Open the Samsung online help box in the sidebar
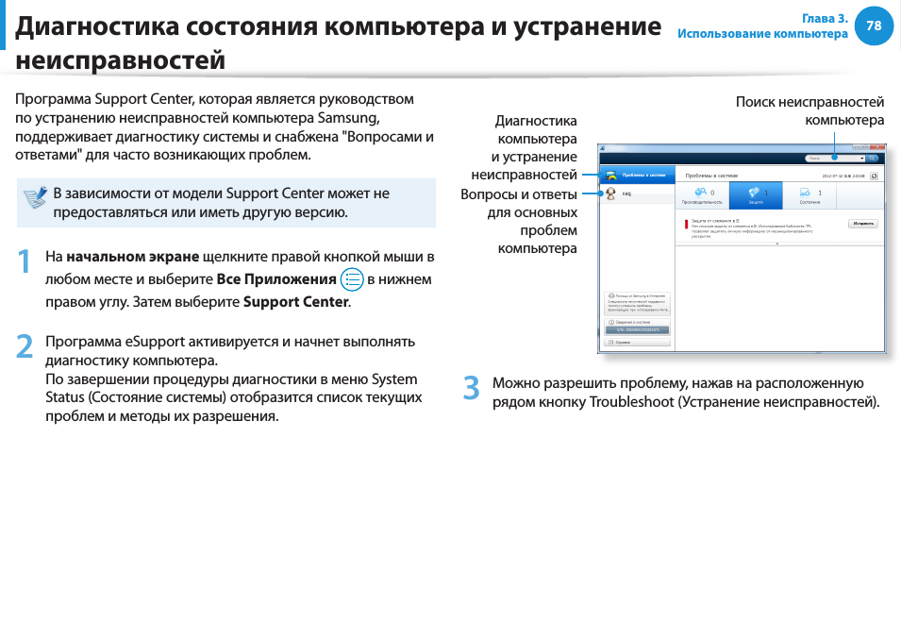The image size is (901, 639). tap(637, 303)
